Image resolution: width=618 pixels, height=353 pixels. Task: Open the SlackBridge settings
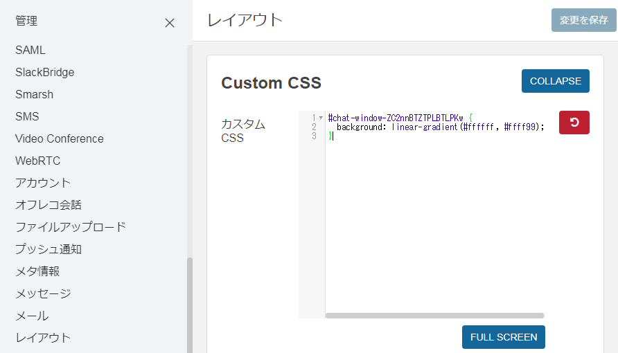pyautogui.click(x=44, y=73)
